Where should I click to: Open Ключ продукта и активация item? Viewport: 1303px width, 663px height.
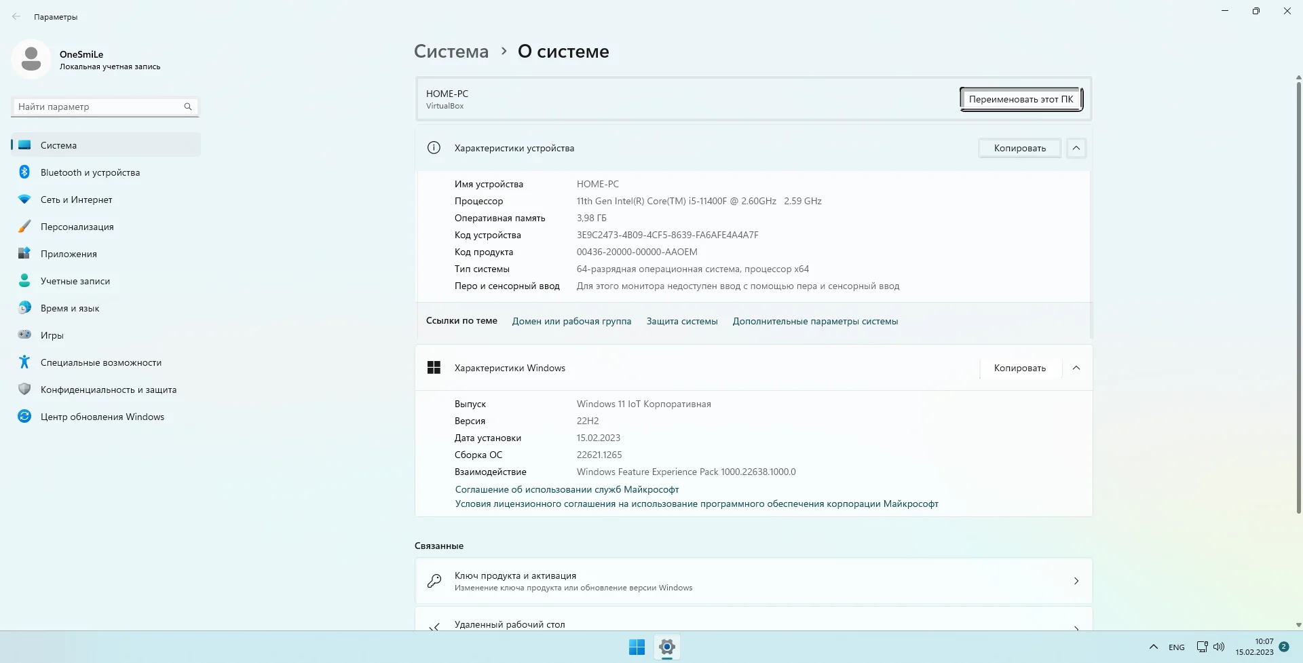pos(754,581)
